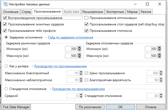Click Стандартное отклонение value field showing 30

pos(153,96)
